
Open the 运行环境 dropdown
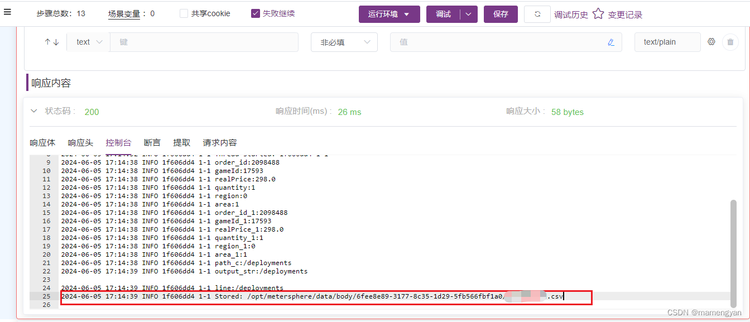(x=389, y=15)
